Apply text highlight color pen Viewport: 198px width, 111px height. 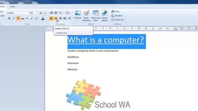(x=37, y=18)
